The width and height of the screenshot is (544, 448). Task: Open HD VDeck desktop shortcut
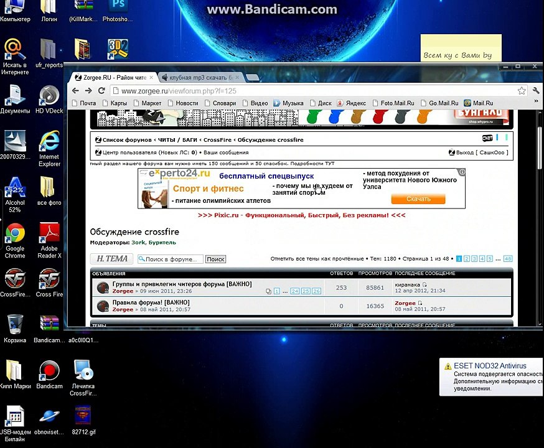click(x=49, y=100)
